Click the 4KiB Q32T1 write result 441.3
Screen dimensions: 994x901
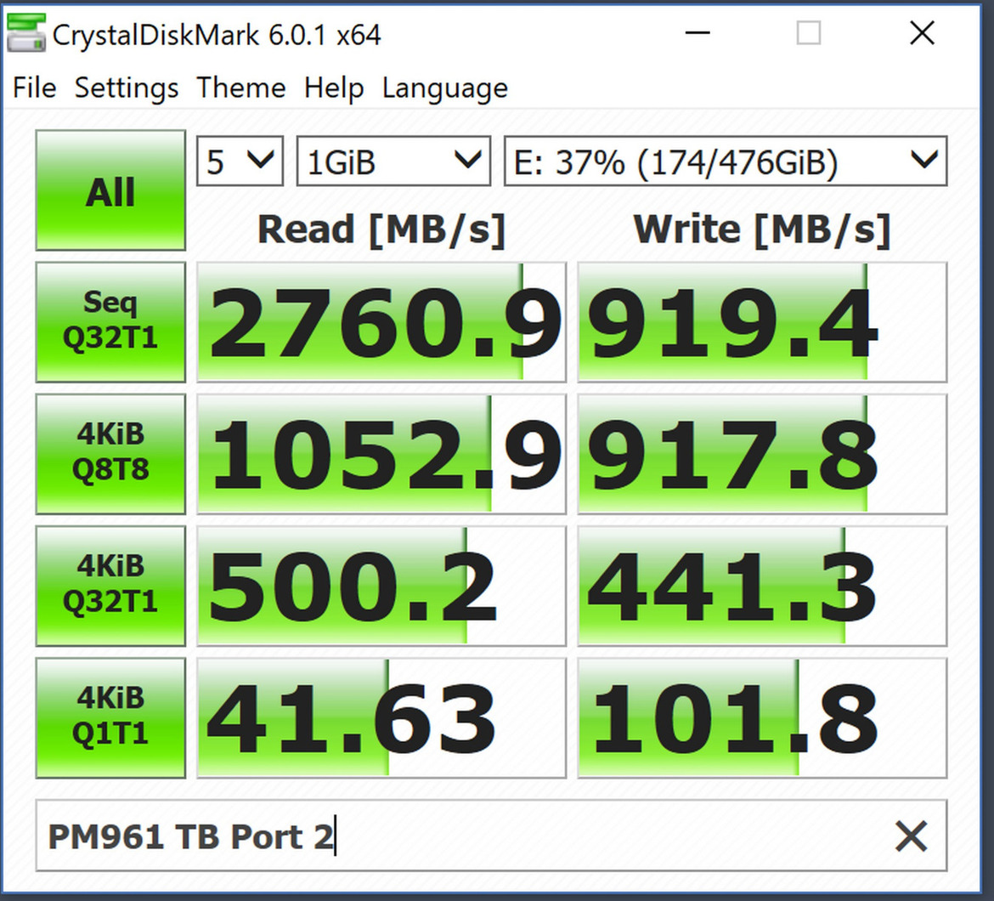762,586
